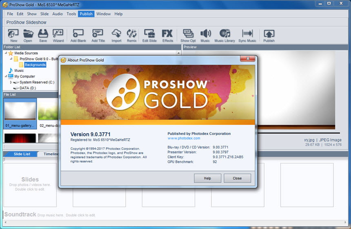Image resolution: width=351 pixels, height=229 pixels.
Task: Save the show using the Save icon
Action: [43, 36]
